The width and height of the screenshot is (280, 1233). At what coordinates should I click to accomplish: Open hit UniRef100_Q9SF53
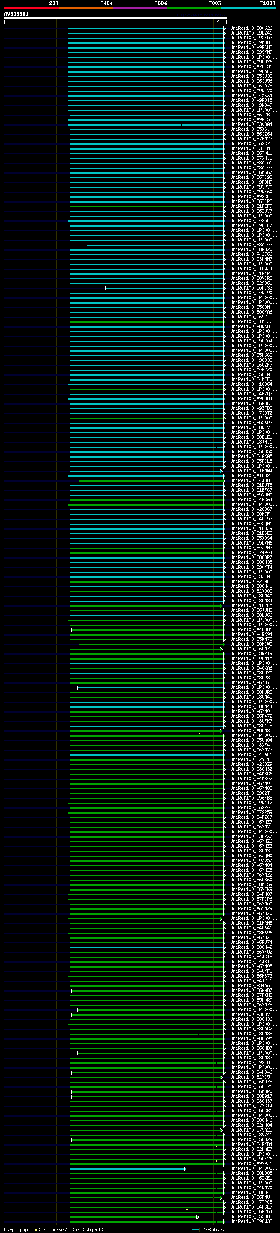click(x=251, y=38)
